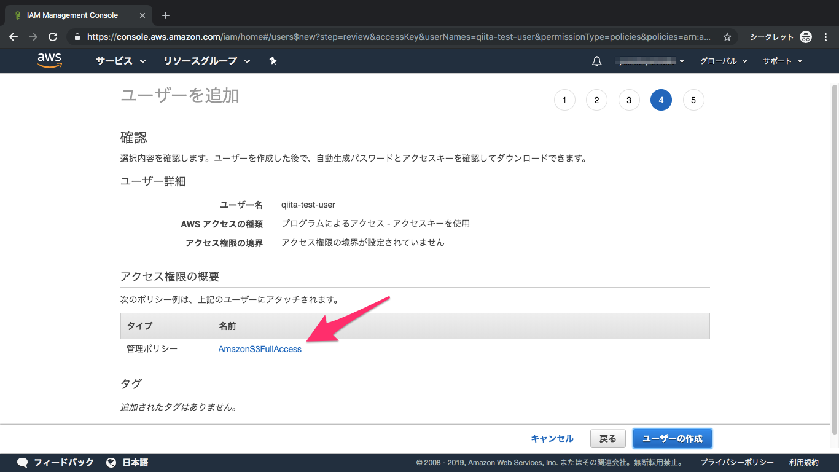The width and height of the screenshot is (839, 472).
Task: Bookmark this page with the star icon
Action: tap(727, 37)
